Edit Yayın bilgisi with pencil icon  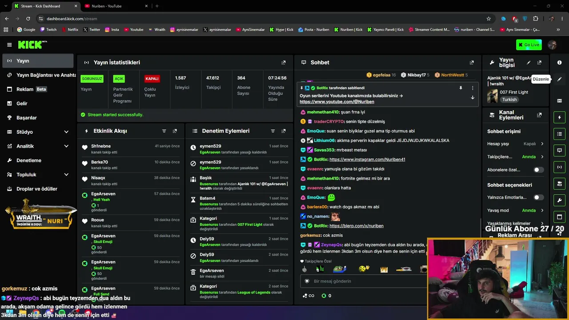[x=529, y=63]
